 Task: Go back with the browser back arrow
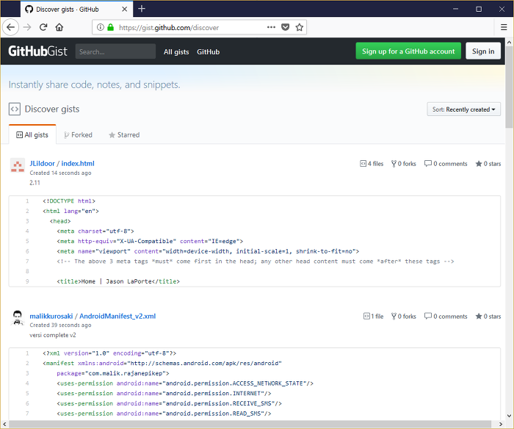pos(10,27)
